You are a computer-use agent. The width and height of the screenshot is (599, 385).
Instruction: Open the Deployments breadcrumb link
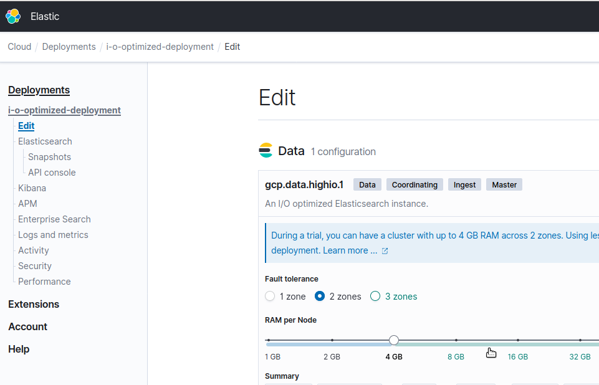[x=69, y=46]
